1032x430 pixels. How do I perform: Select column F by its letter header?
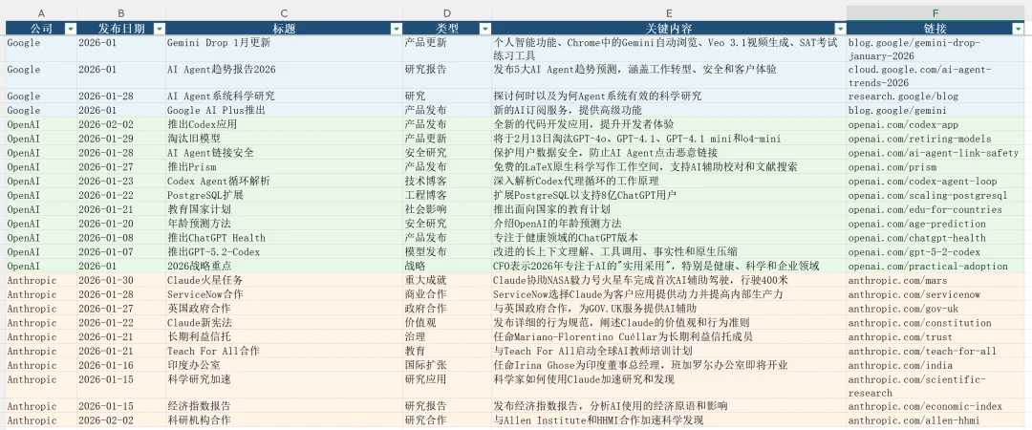pos(935,12)
